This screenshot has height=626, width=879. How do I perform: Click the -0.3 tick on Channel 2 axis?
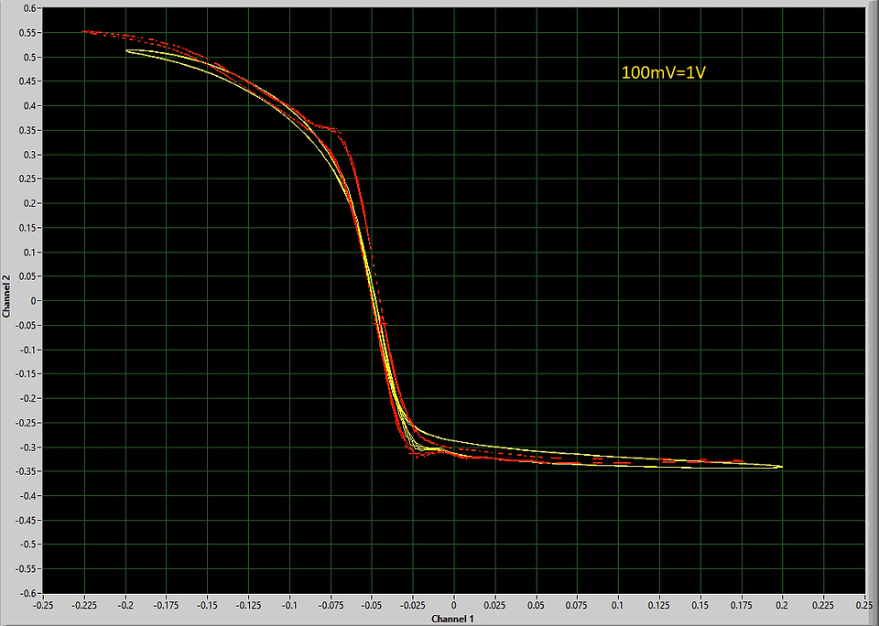pyautogui.click(x=27, y=448)
